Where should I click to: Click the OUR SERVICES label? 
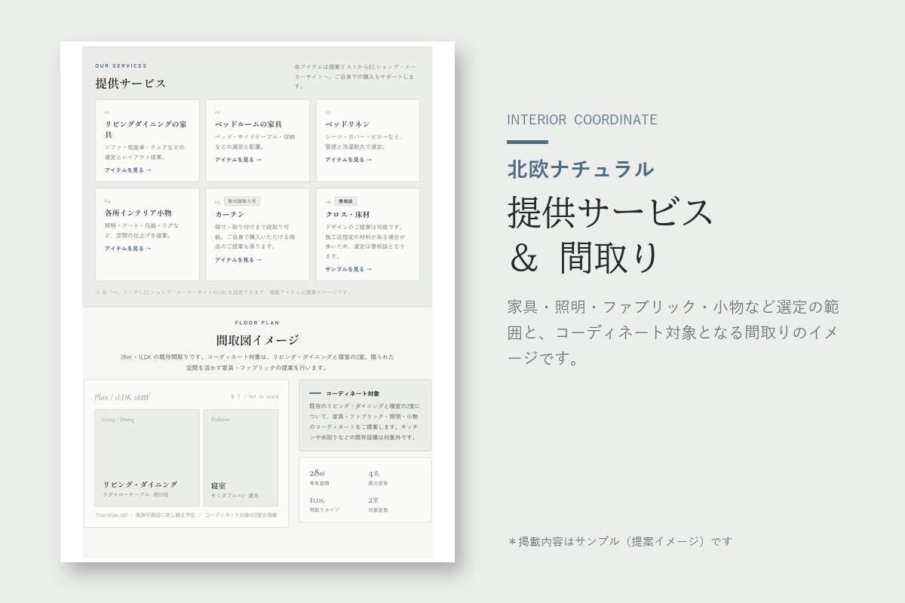pyautogui.click(x=121, y=66)
